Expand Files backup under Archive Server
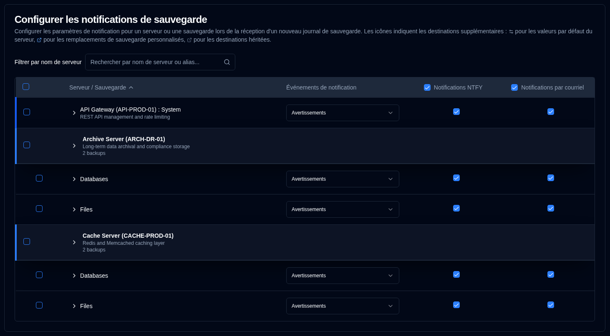 (x=74, y=209)
